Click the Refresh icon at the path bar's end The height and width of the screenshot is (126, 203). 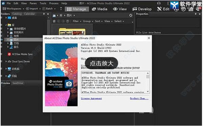point(131,15)
